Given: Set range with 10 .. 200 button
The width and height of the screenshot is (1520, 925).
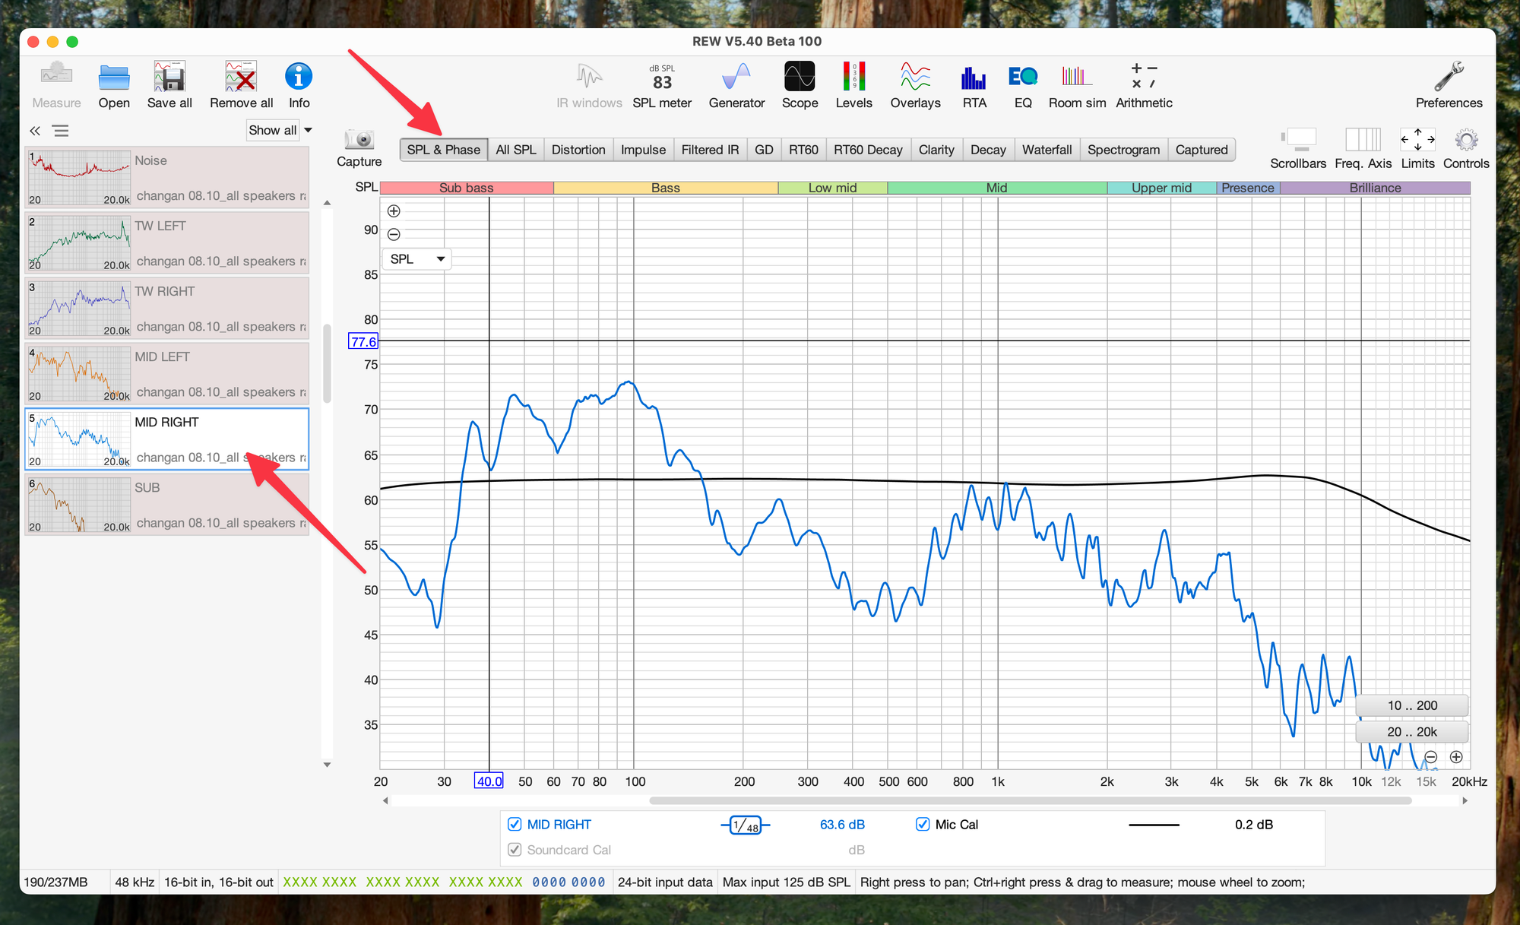Looking at the screenshot, I should pos(1411,705).
